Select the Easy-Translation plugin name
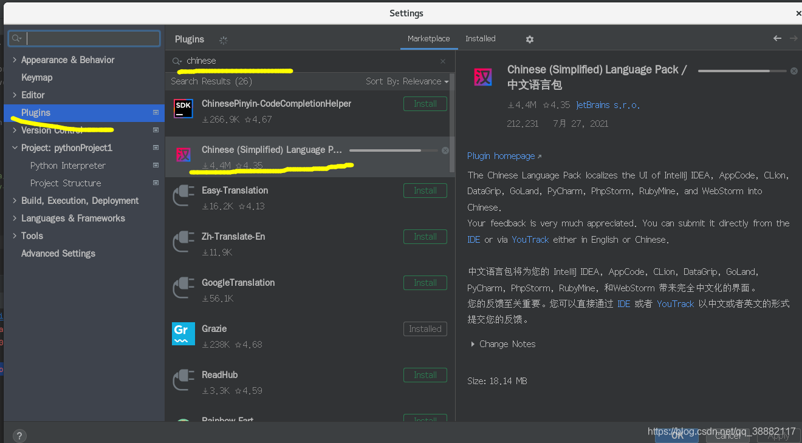Screen dimensions: 802x443 click(x=235, y=191)
